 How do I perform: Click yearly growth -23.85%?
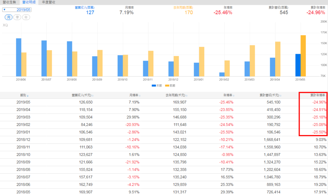click(x=226, y=110)
